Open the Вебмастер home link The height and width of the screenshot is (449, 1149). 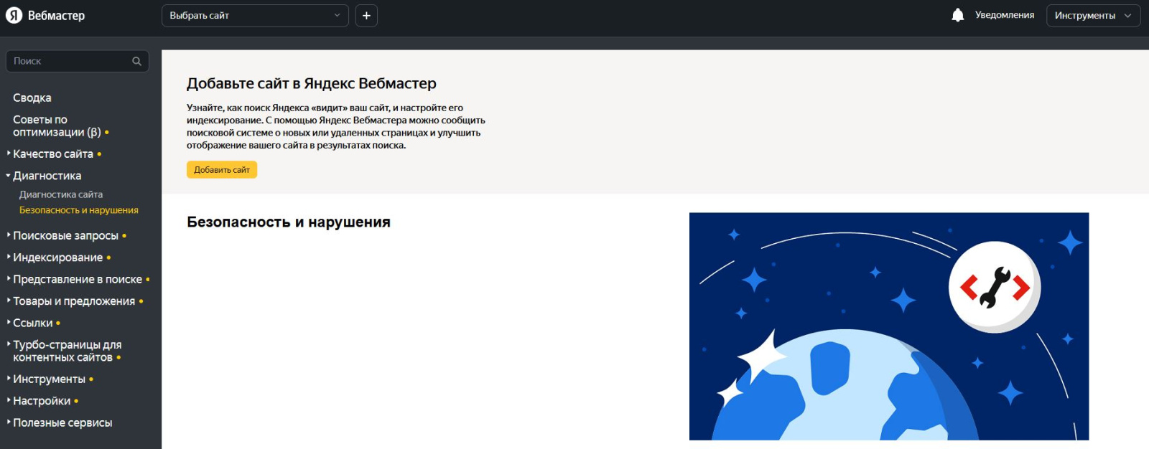(x=56, y=16)
